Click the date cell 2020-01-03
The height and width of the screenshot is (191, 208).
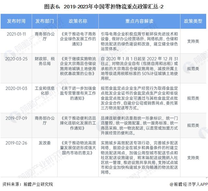click(x=16, y=89)
